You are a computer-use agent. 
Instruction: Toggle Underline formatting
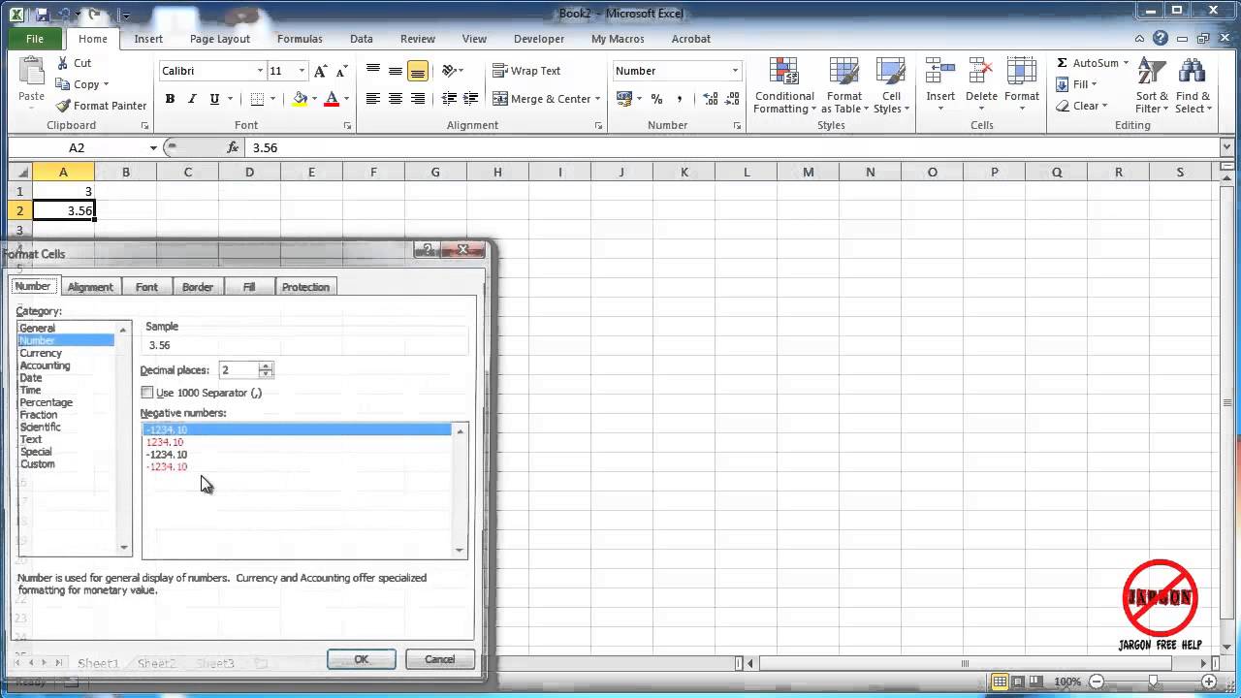coord(214,99)
